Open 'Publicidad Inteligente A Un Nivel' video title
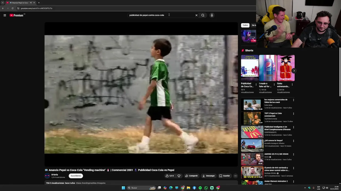Viewport: 341px width, 191px height. coord(277,128)
